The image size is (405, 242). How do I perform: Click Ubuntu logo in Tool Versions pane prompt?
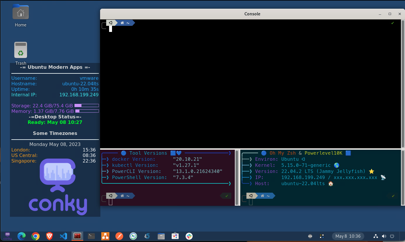click(x=111, y=196)
